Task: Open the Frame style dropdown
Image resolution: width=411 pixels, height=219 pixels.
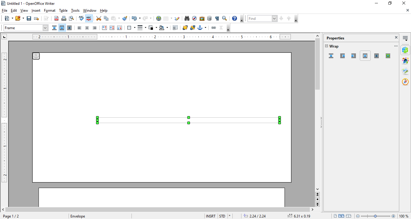Action: (45, 28)
